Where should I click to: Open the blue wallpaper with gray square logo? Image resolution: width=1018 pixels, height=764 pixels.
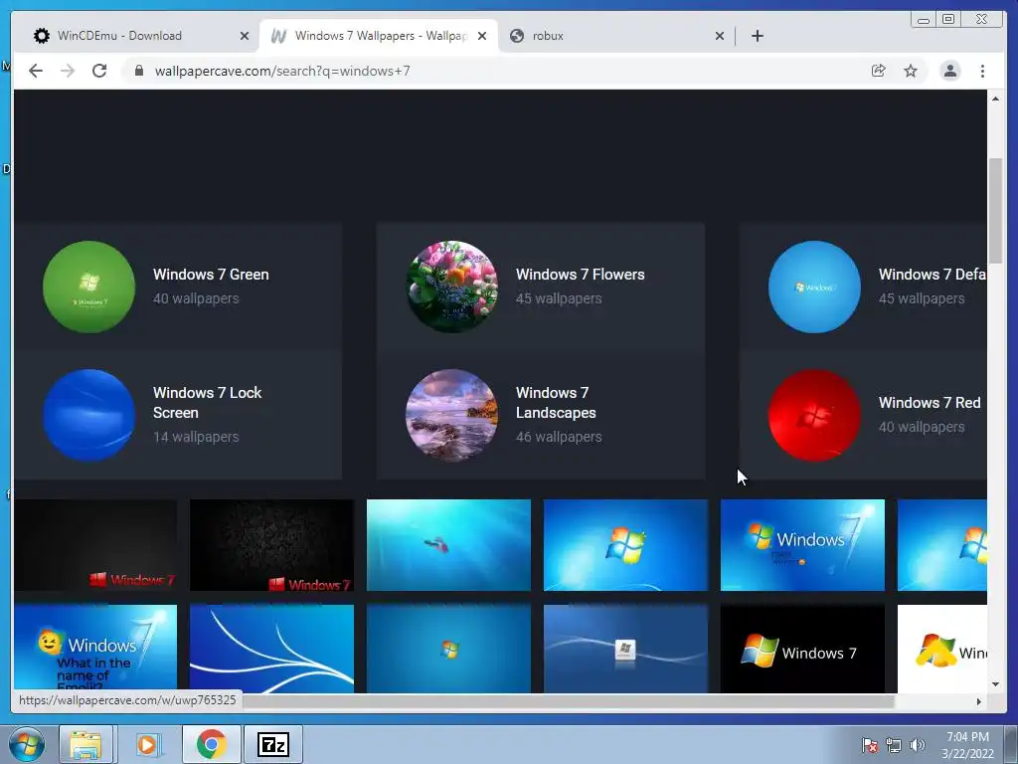coord(626,649)
